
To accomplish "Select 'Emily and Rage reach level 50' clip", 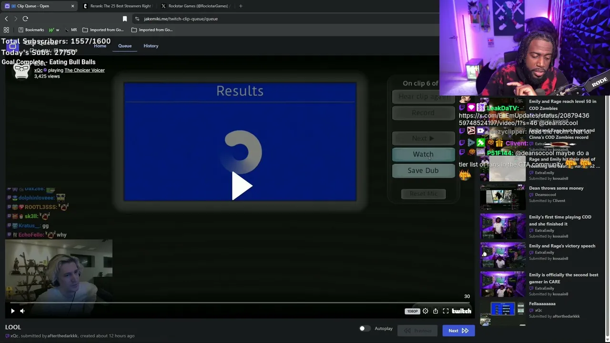I will [562, 104].
